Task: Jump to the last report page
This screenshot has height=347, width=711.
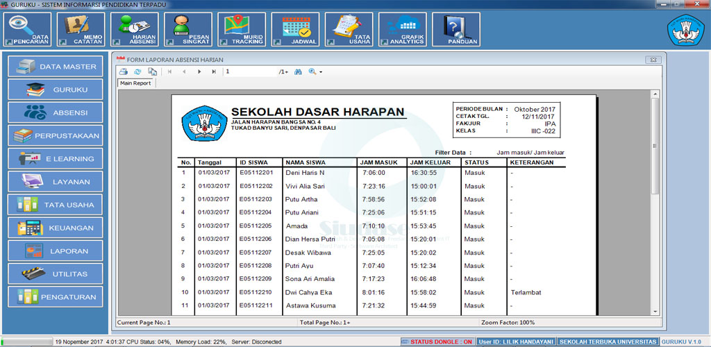Action: click(214, 71)
